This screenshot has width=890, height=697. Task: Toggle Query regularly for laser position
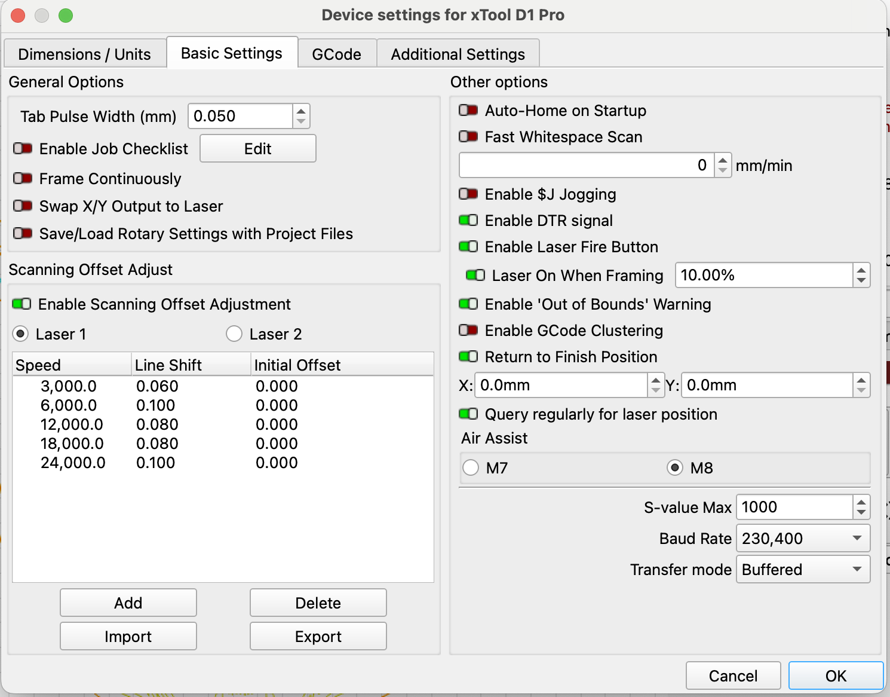(x=468, y=414)
